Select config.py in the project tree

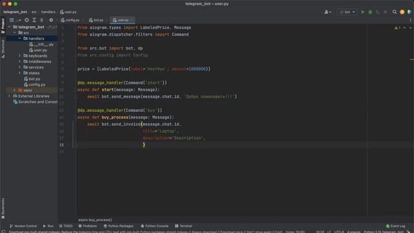[34, 85]
